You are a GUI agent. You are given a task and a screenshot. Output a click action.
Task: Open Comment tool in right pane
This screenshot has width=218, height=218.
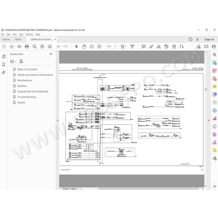pos(215,87)
